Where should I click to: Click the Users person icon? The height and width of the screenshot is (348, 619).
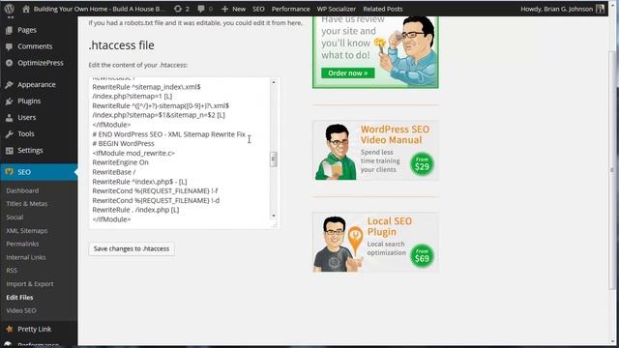[x=9, y=118]
